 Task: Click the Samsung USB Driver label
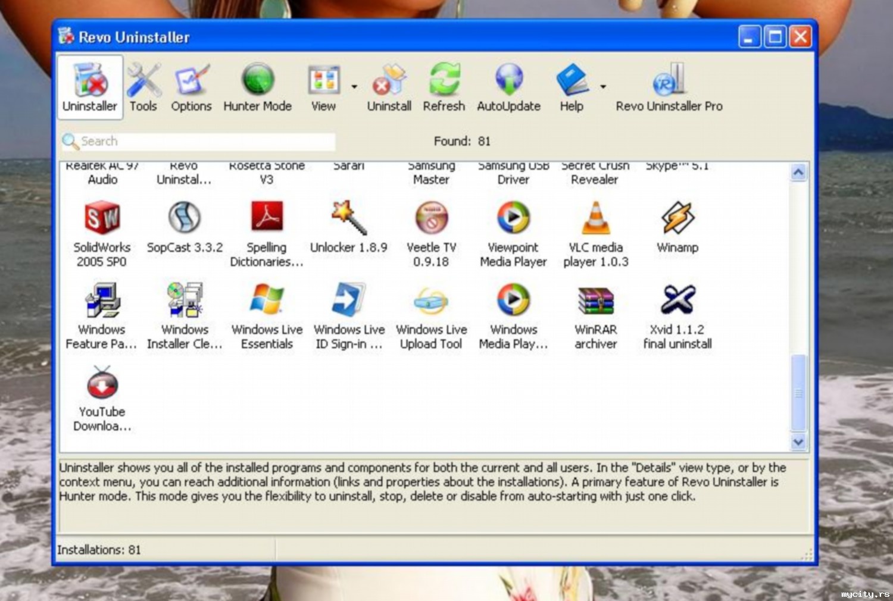pyautogui.click(x=514, y=173)
